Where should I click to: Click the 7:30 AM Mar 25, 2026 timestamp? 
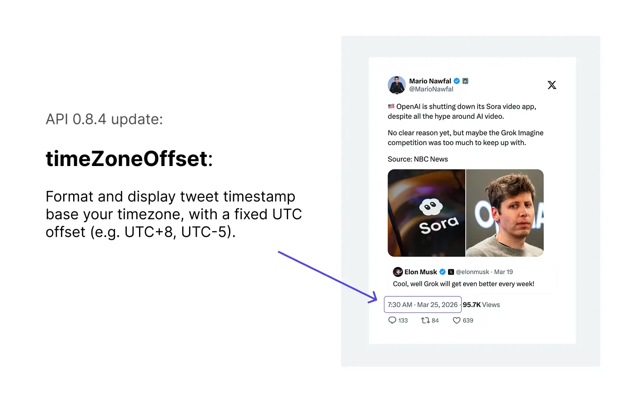(x=423, y=305)
